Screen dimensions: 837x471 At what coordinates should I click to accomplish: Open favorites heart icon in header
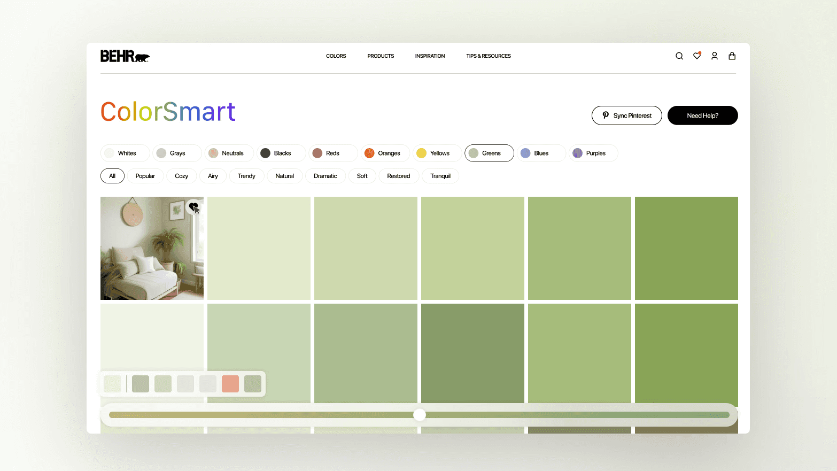point(697,56)
